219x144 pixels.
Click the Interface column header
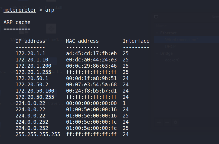(136, 41)
